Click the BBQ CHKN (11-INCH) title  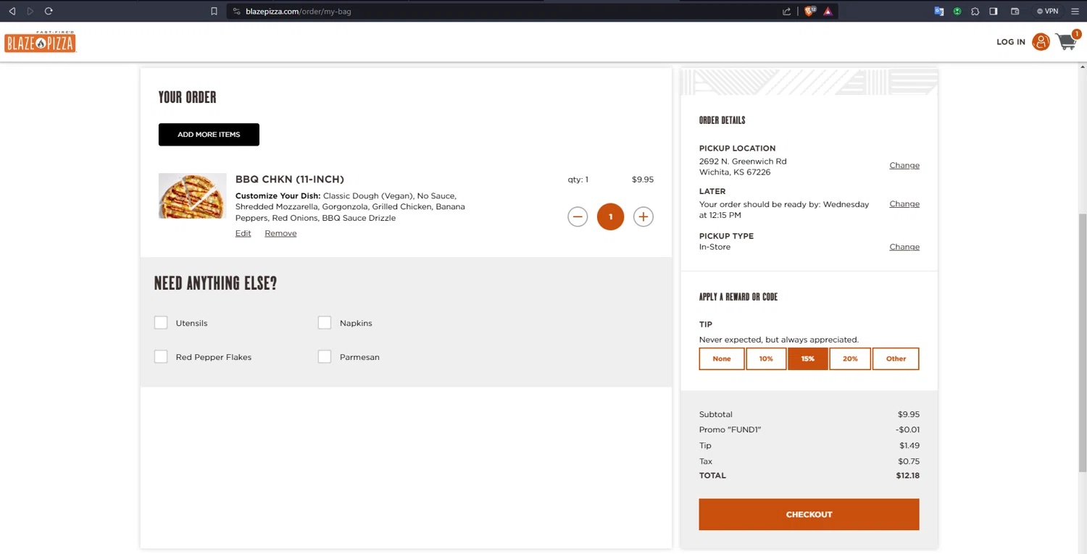click(x=290, y=179)
